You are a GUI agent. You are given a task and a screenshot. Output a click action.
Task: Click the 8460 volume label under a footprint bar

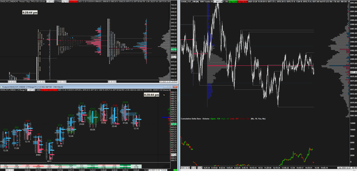coord(38,155)
